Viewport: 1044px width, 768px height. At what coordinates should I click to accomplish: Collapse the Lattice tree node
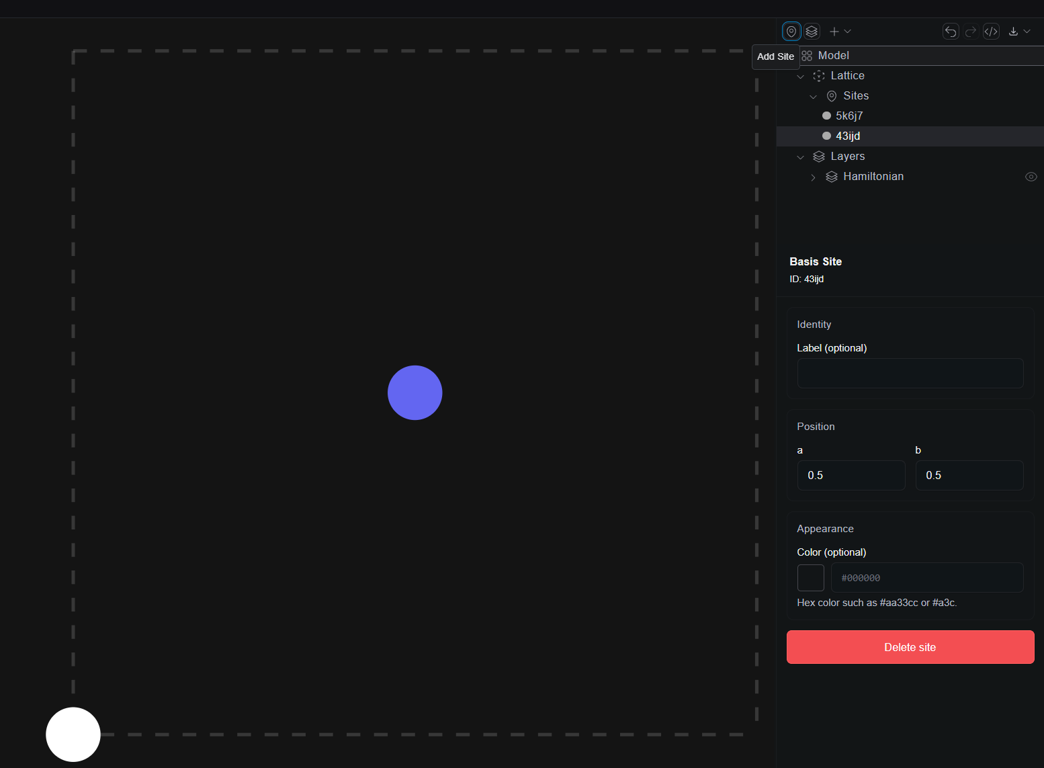click(800, 76)
